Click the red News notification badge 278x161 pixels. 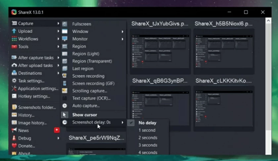[57, 130]
